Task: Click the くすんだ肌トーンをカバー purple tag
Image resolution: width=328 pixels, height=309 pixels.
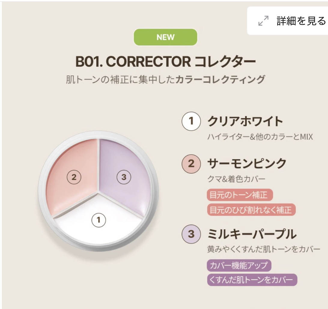Action: coord(252,280)
